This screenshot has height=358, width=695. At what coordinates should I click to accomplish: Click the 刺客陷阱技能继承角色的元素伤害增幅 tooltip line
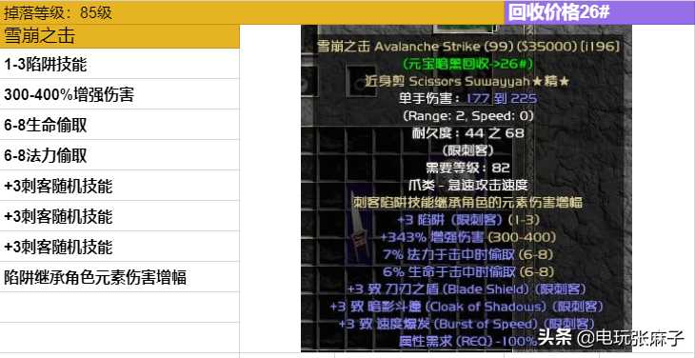(x=467, y=203)
